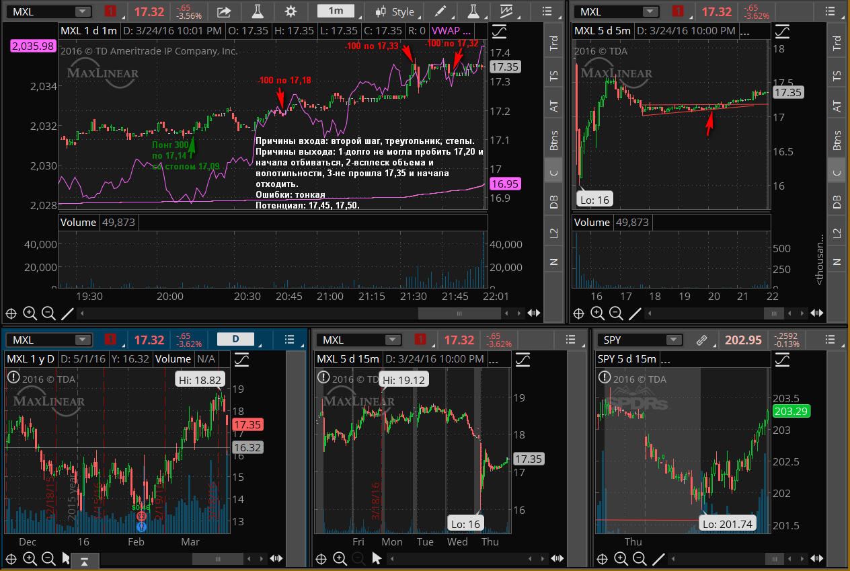Zoom in on the MXL daily chart
Image resolution: width=850 pixels, height=571 pixels.
tap(30, 558)
